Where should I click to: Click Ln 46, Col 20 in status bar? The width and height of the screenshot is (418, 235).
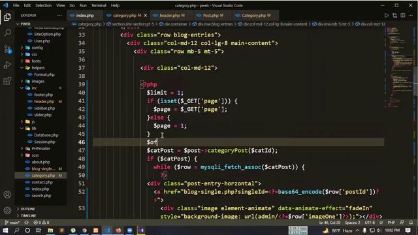click(x=330, y=223)
